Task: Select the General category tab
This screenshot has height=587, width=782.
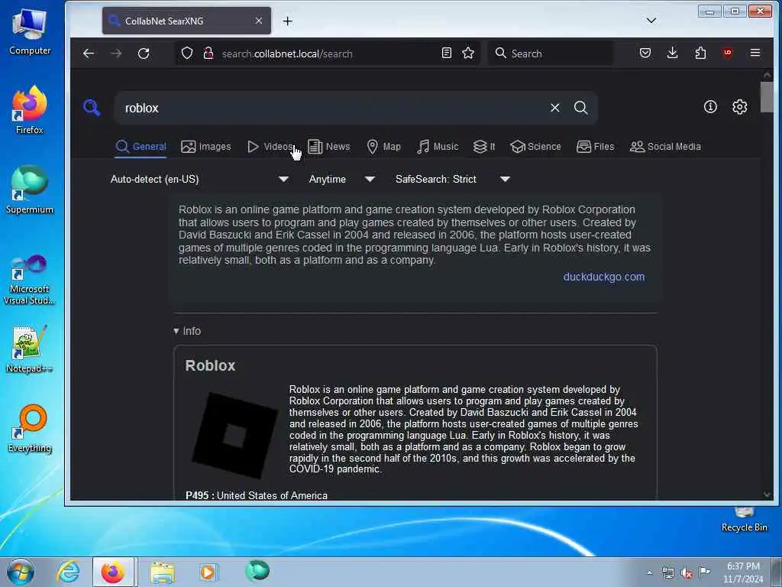Action: (141, 146)
